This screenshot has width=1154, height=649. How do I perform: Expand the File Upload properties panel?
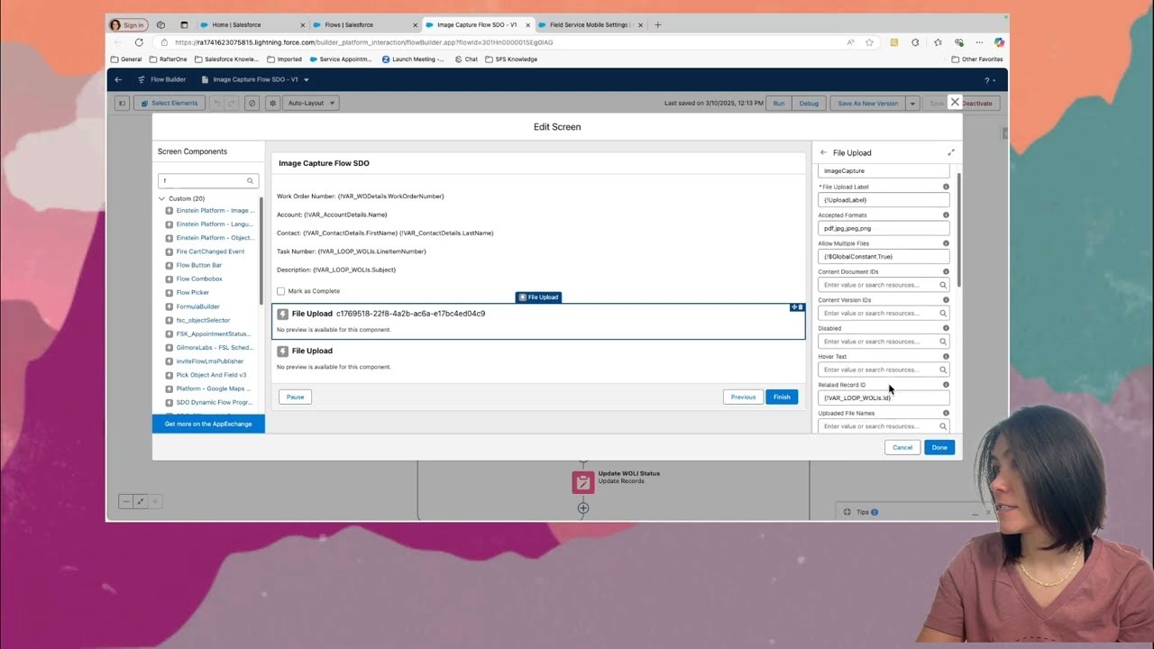pyautogui.click(x=950, y=152)
